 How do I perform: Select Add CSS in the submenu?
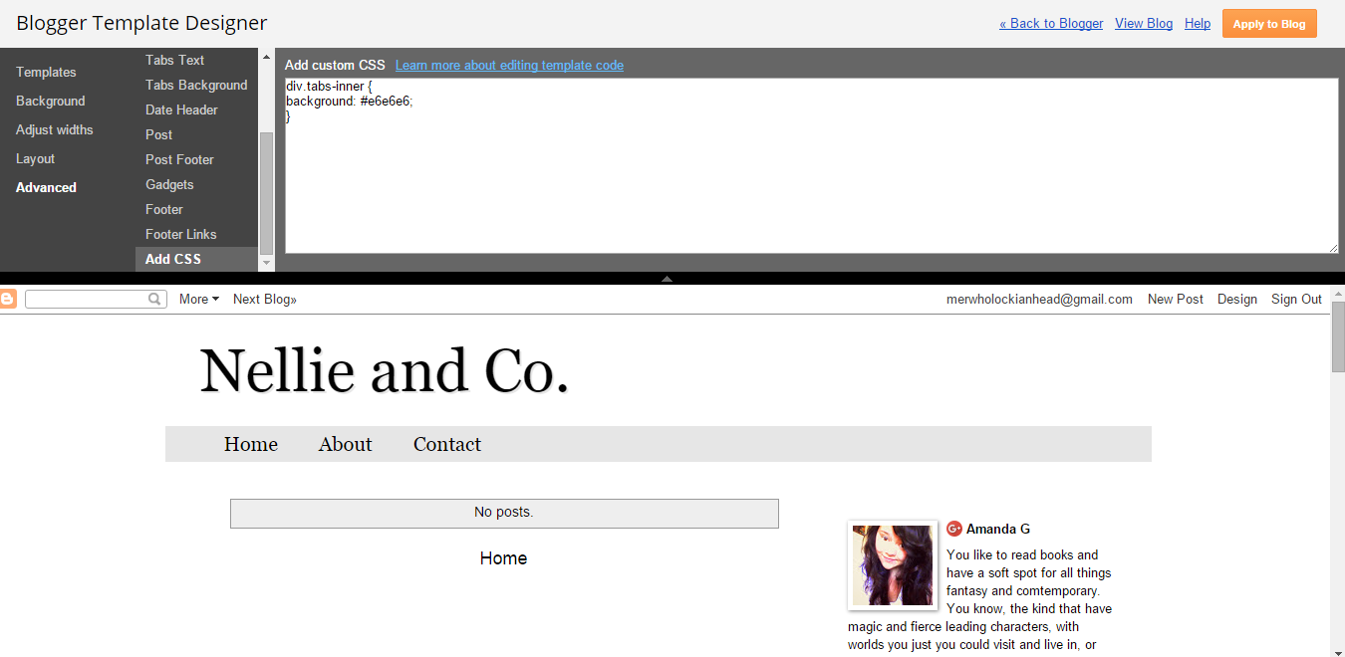pos(196,259)
